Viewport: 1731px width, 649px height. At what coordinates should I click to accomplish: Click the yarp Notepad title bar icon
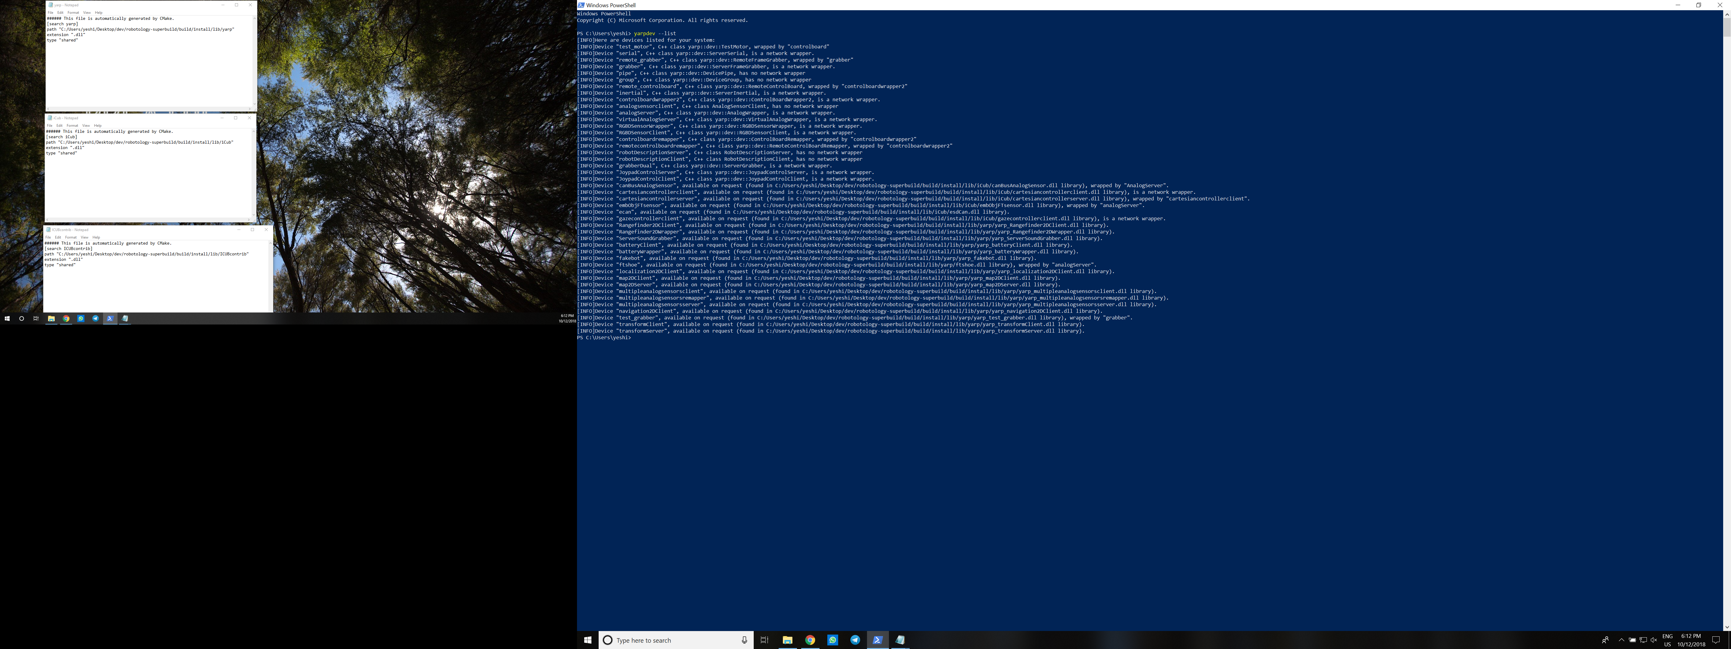coord(50,5)
